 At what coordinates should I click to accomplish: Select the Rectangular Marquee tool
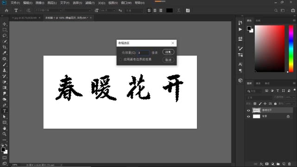coord(4,30)
